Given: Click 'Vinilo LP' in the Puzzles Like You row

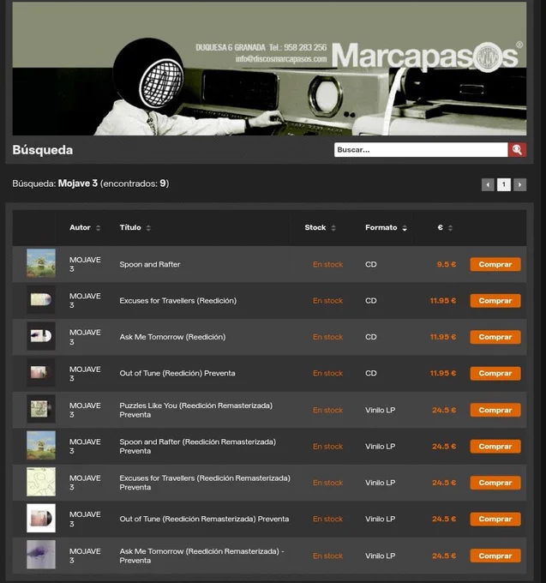Looking at the screenshot, I should 381,410.
